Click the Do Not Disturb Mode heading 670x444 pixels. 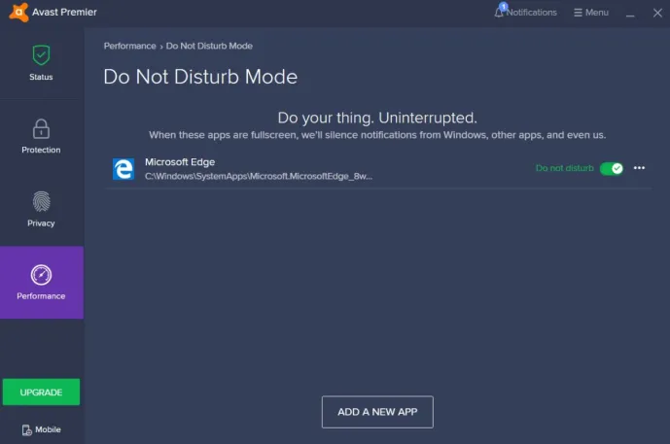coord(200,77)
